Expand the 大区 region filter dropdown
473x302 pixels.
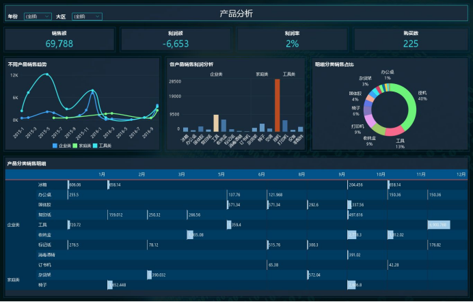tap(86, 16)
